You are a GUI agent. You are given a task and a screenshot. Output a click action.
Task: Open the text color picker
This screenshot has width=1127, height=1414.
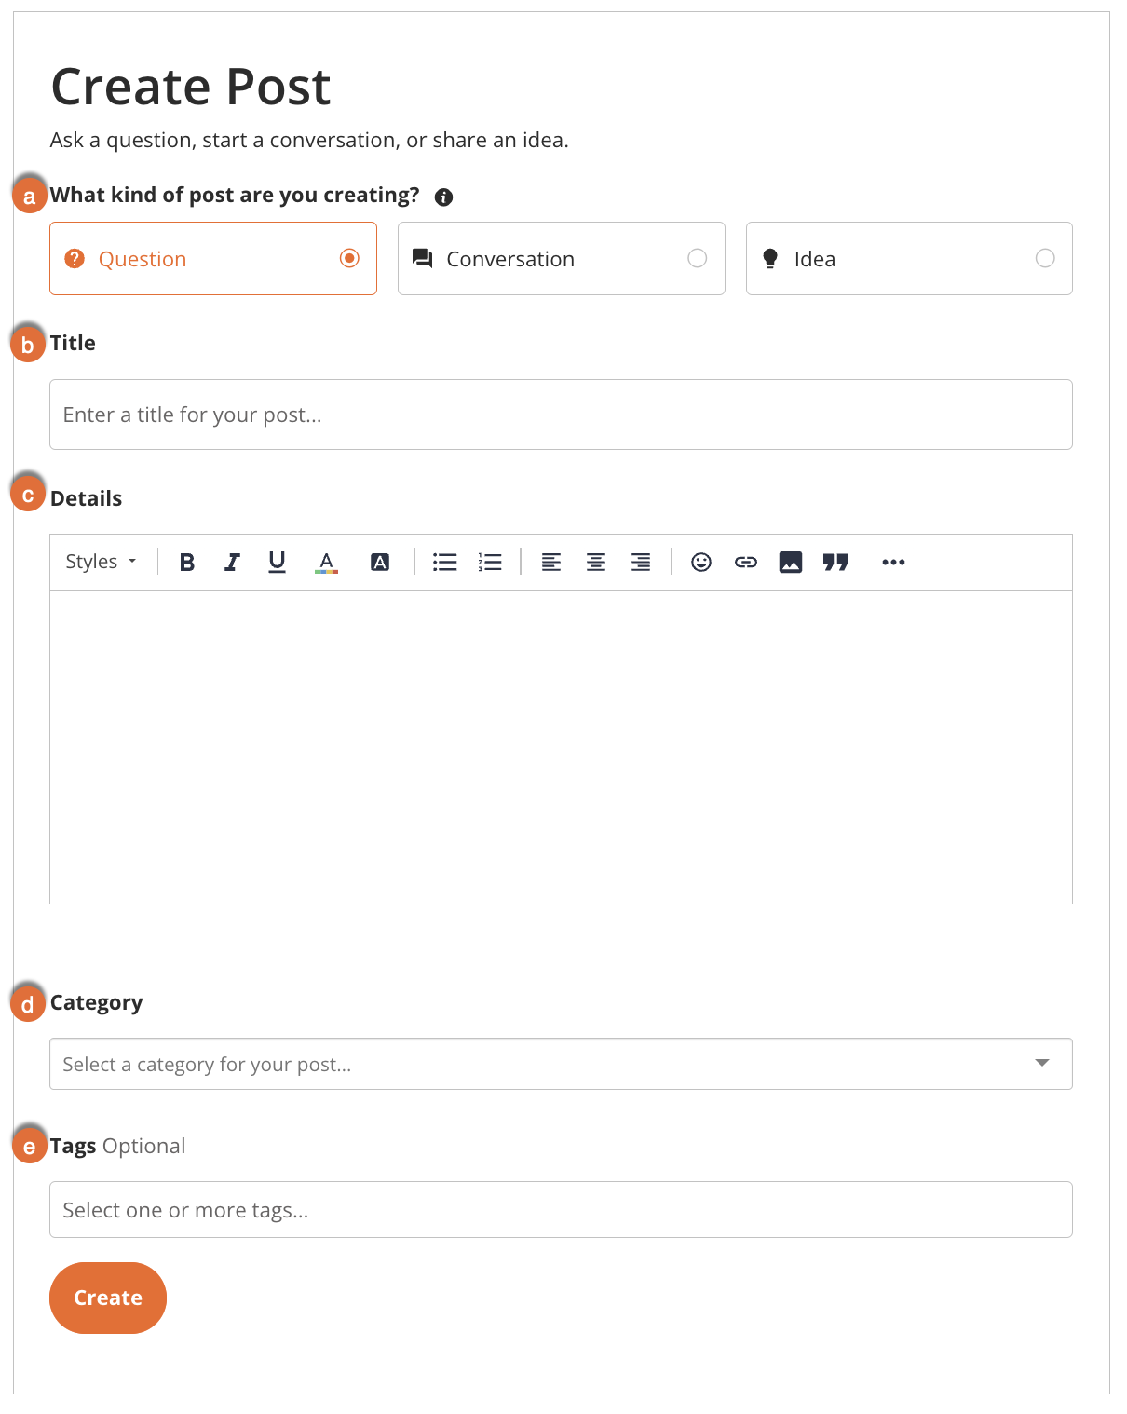326,562
